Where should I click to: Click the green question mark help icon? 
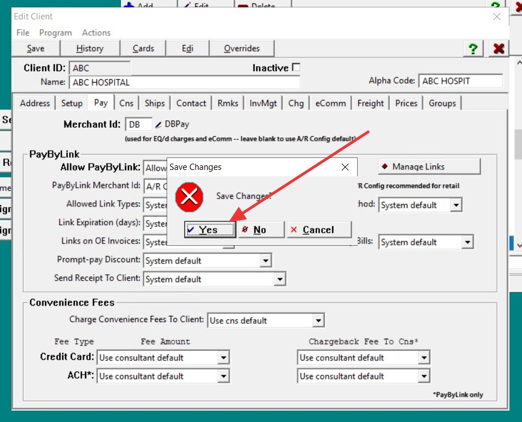click(x=473, y=48)
